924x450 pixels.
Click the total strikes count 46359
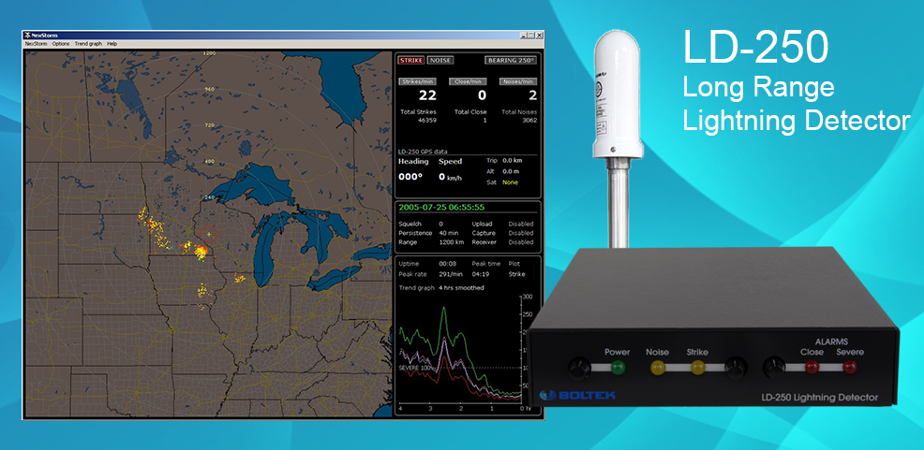pyautogui.click(x=428, y=120)
